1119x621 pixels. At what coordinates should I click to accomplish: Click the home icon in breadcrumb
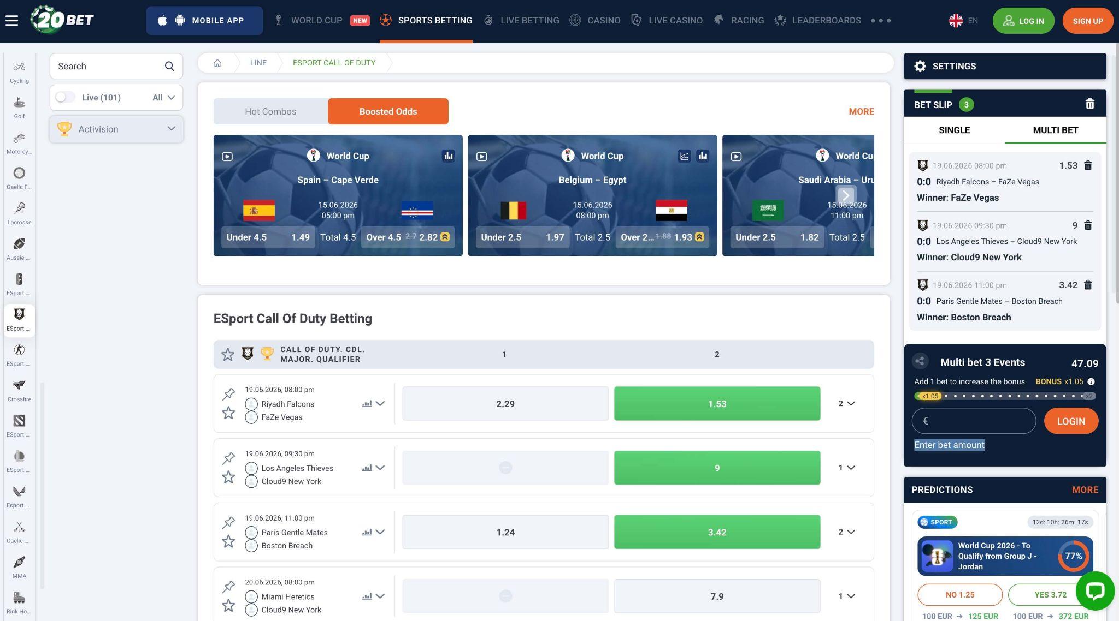point(217,63)
